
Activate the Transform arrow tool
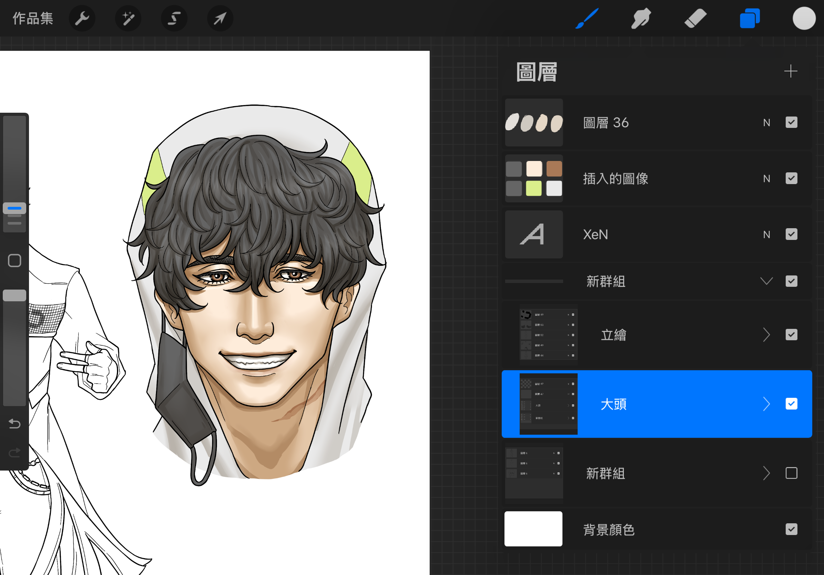[x=220, y=18]
